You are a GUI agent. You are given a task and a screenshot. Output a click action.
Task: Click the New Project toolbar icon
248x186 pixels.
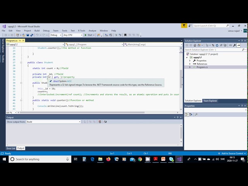click(x=18, y=35)
